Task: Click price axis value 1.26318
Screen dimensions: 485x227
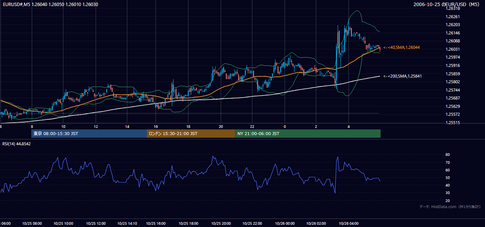Action: (453, 8)
